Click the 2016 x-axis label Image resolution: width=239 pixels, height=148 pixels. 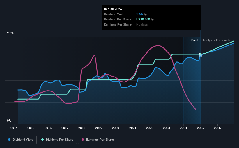tap(48, 128)
